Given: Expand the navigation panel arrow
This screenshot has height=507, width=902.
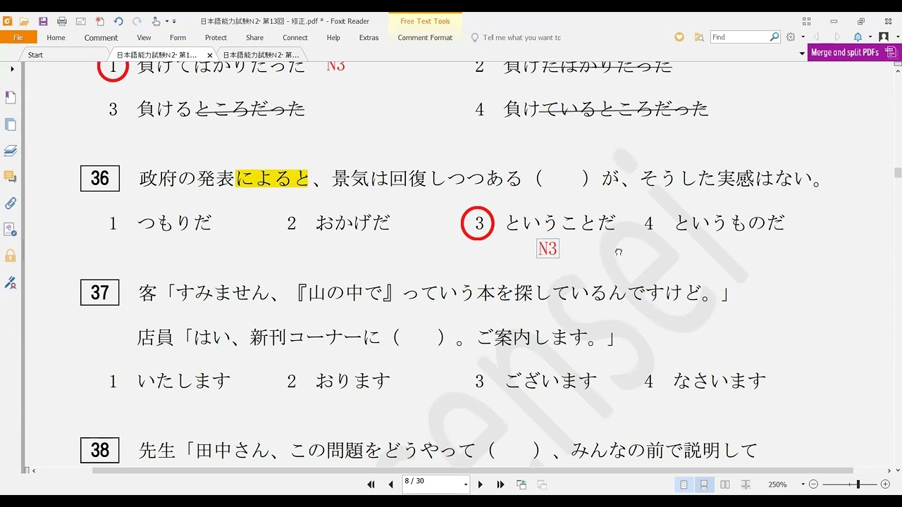Looking at the screenshot, I should 12,69.
